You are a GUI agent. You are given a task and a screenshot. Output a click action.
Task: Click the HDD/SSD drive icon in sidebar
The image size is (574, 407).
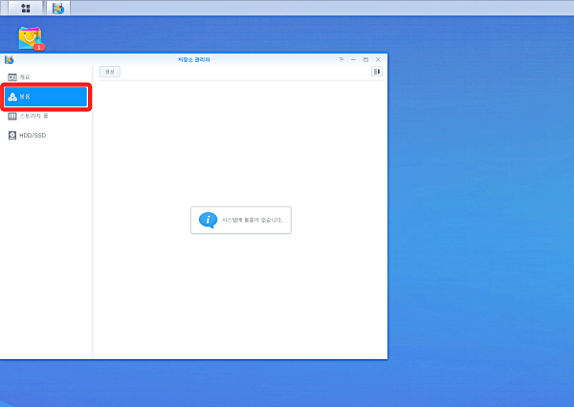click(x=12, y=136)
